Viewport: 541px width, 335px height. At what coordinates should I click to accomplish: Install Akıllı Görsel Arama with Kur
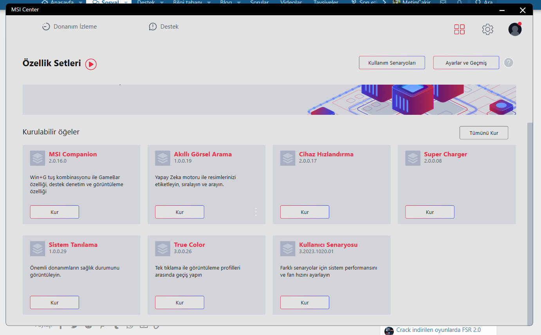click(x=180, y=212)
